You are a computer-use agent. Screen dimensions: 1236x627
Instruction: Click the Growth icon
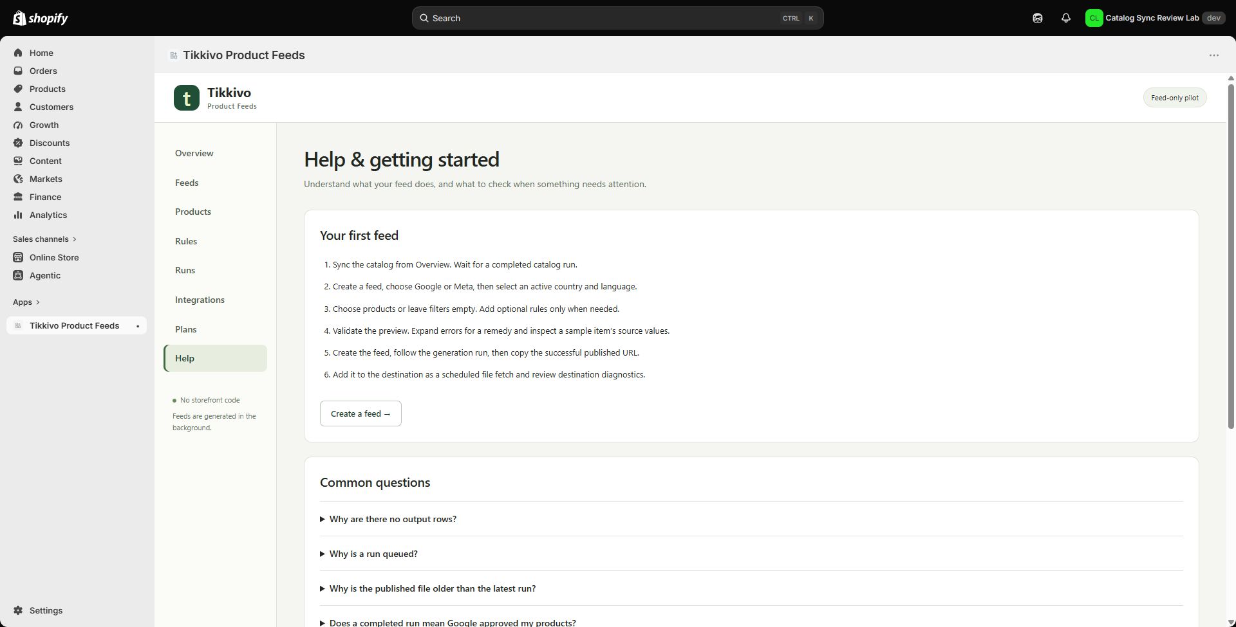[18, 125]
